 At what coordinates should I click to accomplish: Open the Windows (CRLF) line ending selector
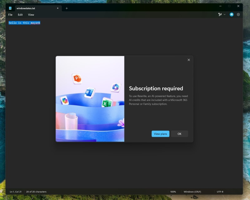(192, 192)
